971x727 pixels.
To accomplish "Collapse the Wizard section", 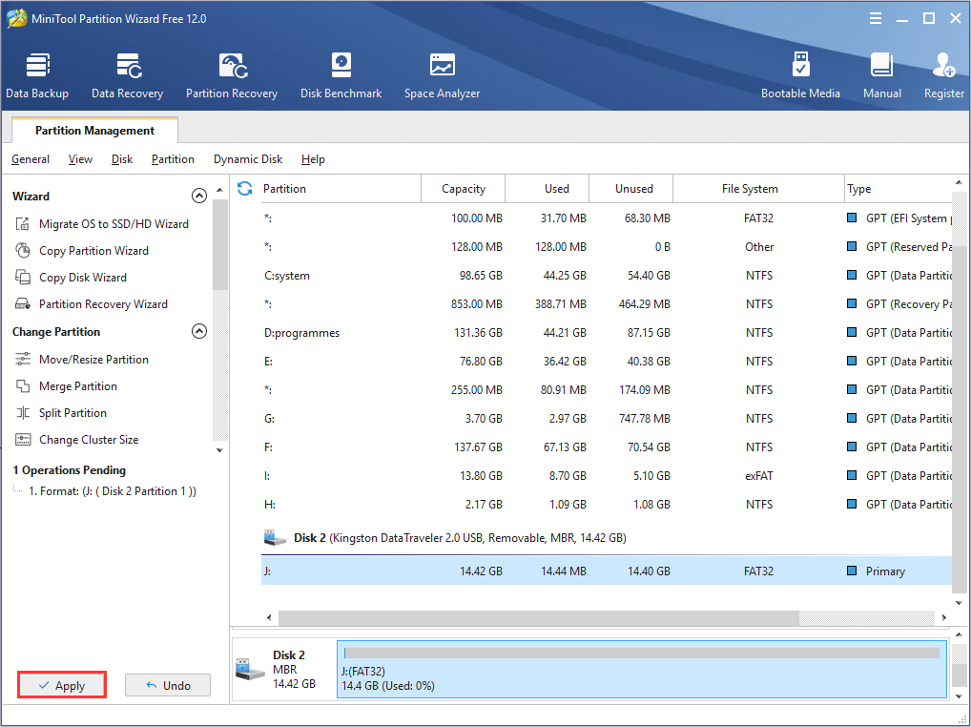I will [x=199, y=197].
